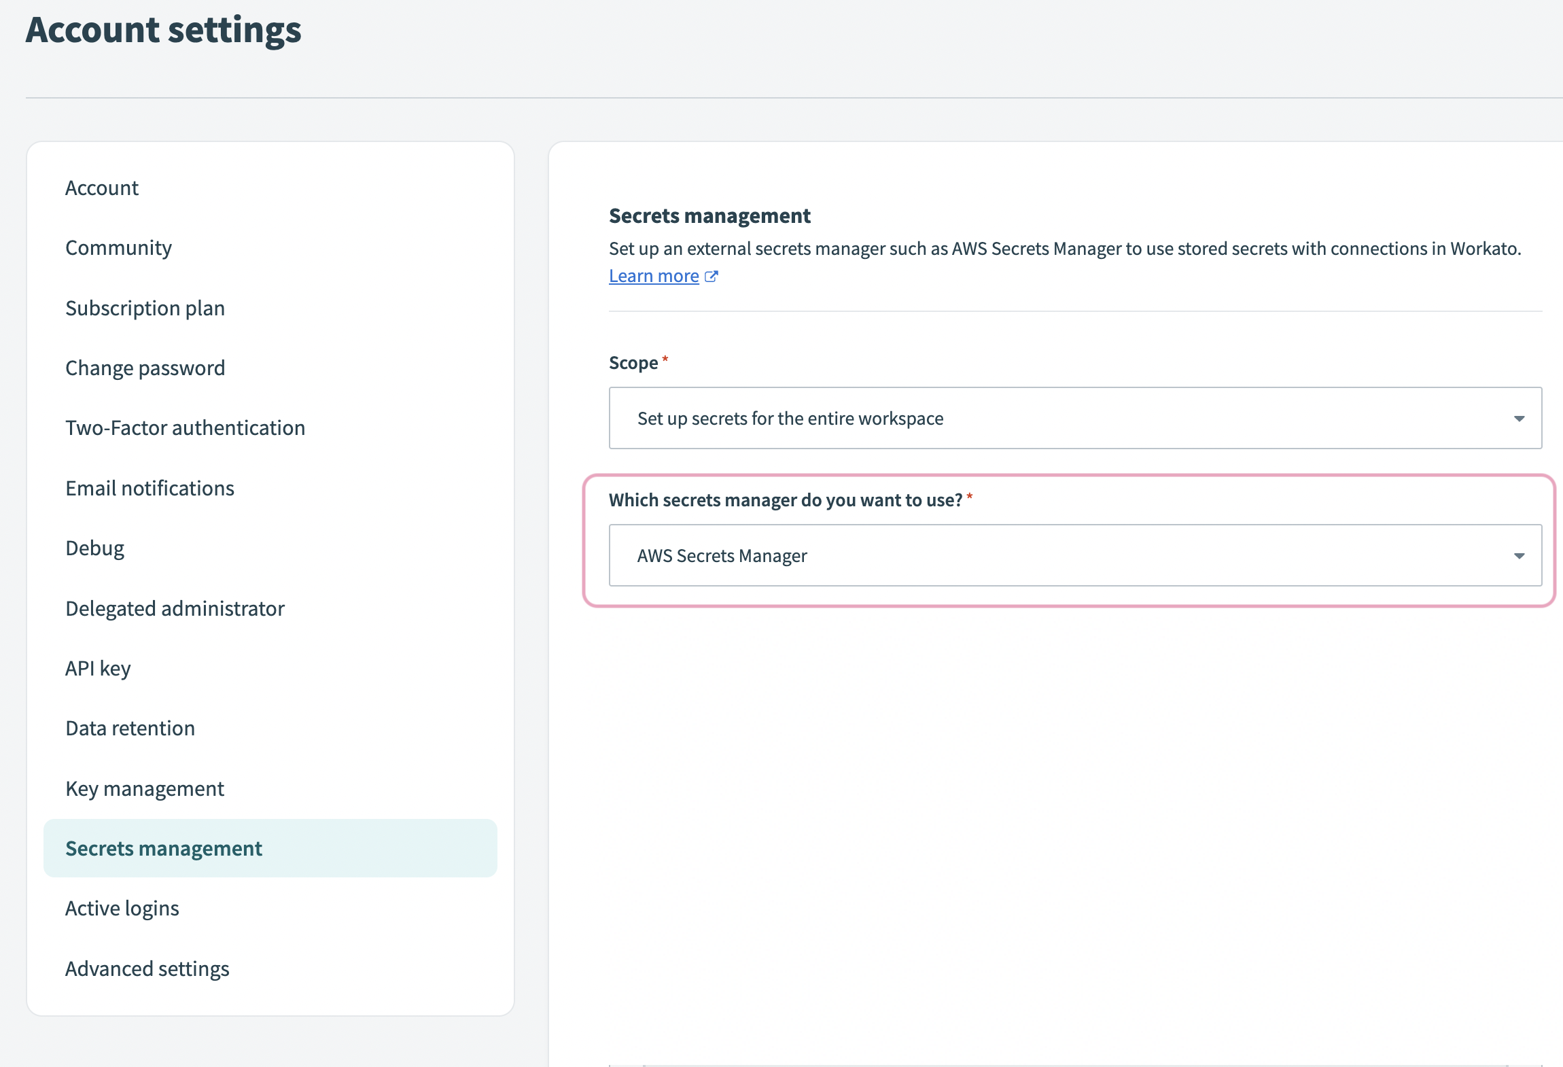Image resolution: width=1563 pixels, height=1067 pixels.
Task: Open Two-Factor authentication settings
Action: point(185,428)
